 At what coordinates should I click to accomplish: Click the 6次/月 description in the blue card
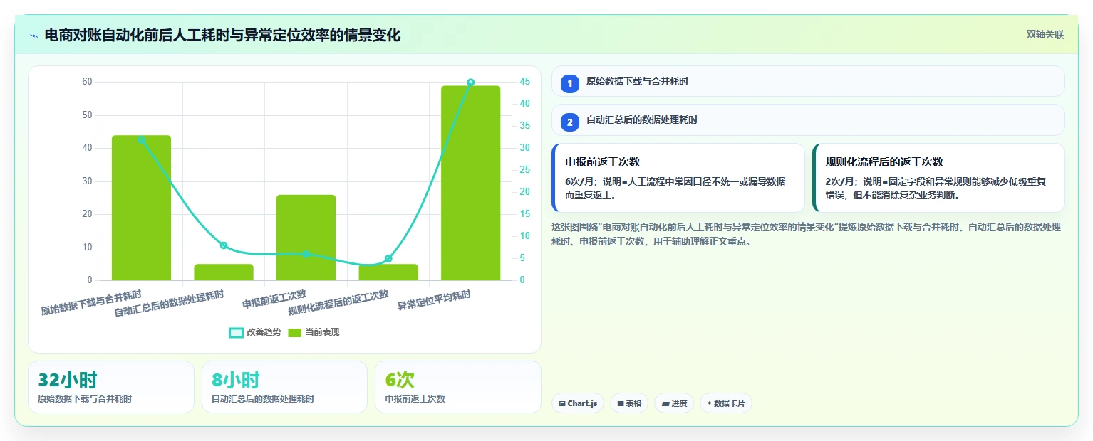(x=675, y=188)
